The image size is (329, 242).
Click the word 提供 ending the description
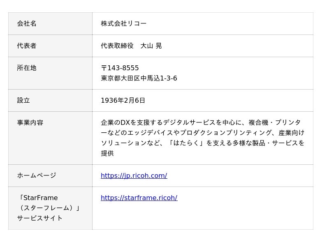click(107, 153)
